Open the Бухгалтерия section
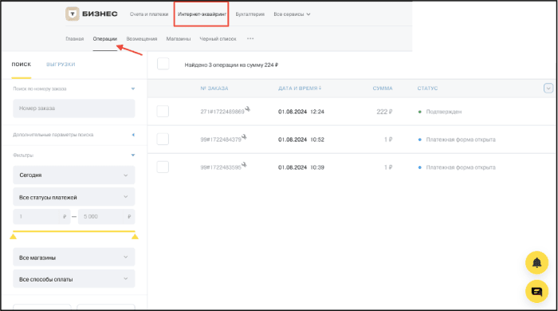The height and width of the screenshot is (311, 558). click(x=250, y=14)
